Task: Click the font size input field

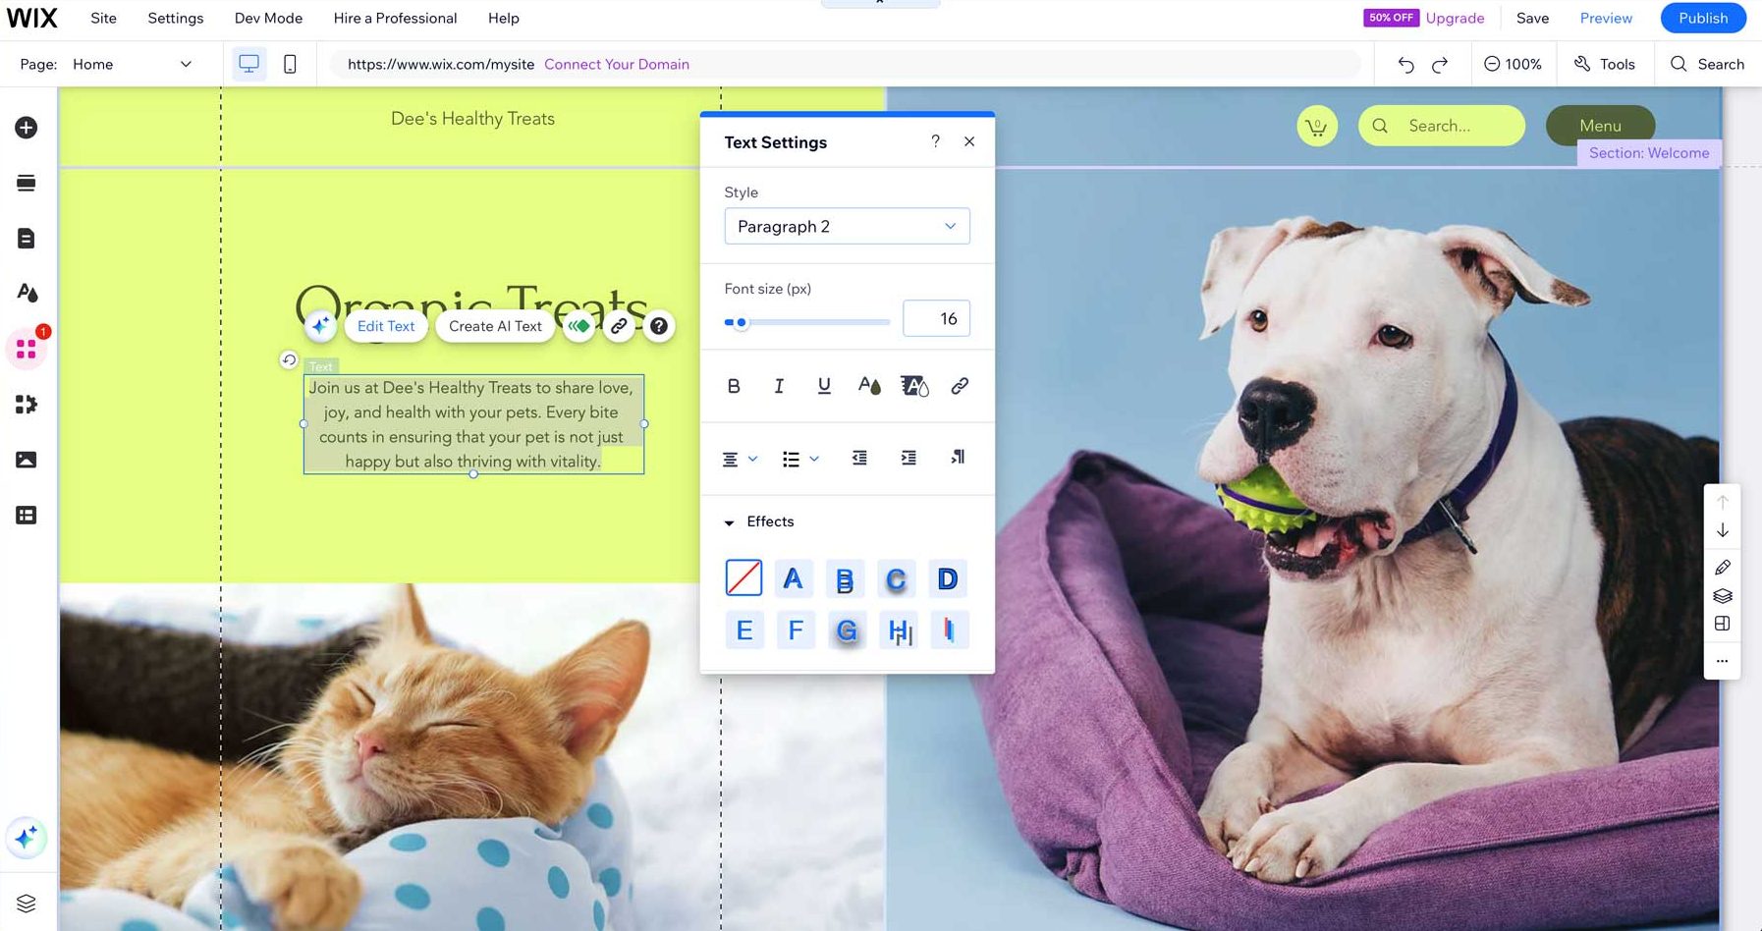Action: [x=935, y=318]
